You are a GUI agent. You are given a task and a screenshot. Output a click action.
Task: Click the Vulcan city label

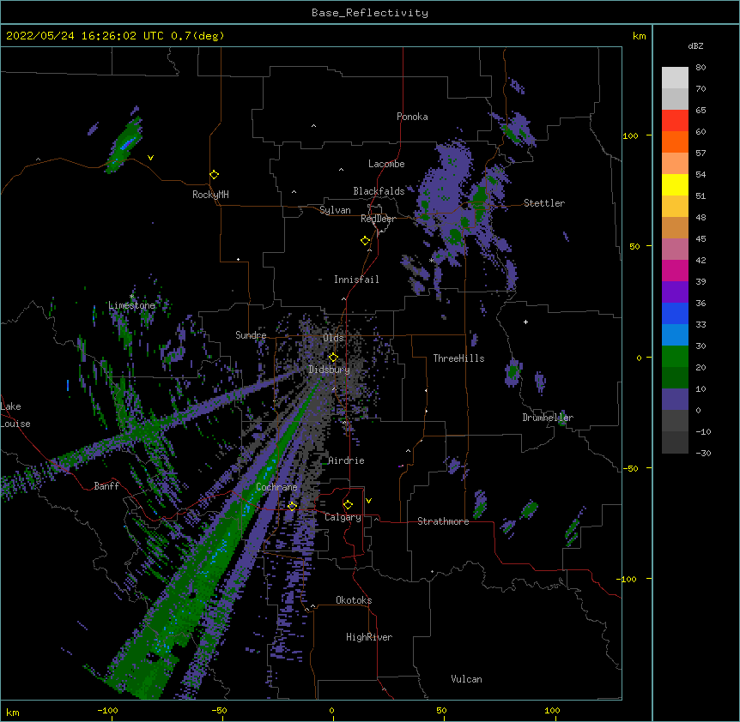click(x=466, y=679)
